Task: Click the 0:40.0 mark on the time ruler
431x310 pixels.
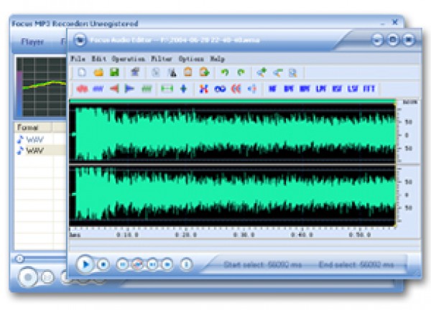Action: (302, 235)
